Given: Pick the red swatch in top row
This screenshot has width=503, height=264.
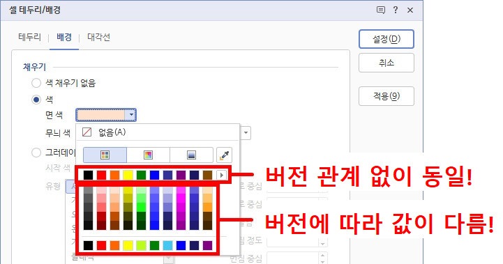Looking at the screenshot, I should 101,175.
